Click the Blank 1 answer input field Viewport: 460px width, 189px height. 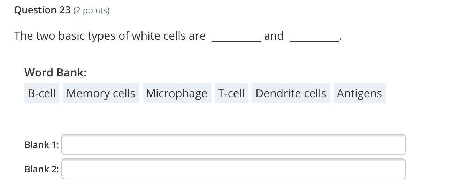(x=233, y=145)
